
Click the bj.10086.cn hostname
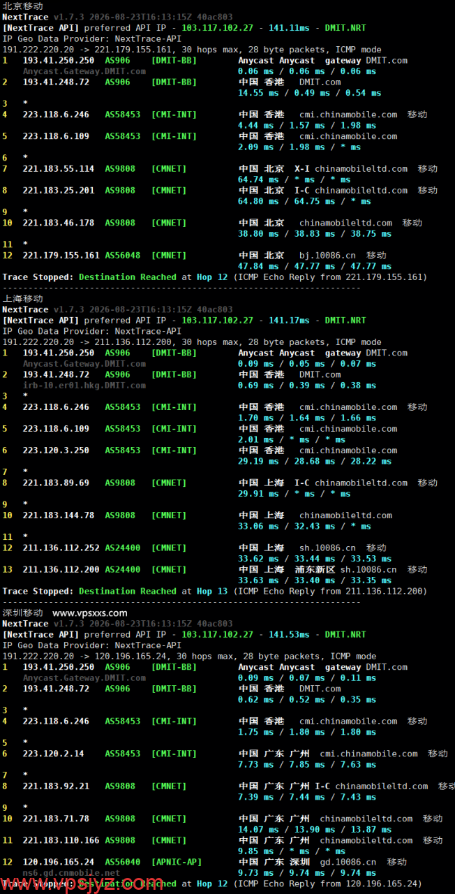coord(328,256)
